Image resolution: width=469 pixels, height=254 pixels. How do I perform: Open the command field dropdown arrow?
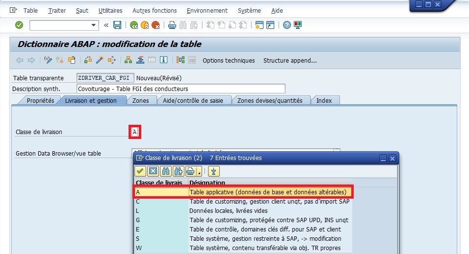[x=94, y=25]
